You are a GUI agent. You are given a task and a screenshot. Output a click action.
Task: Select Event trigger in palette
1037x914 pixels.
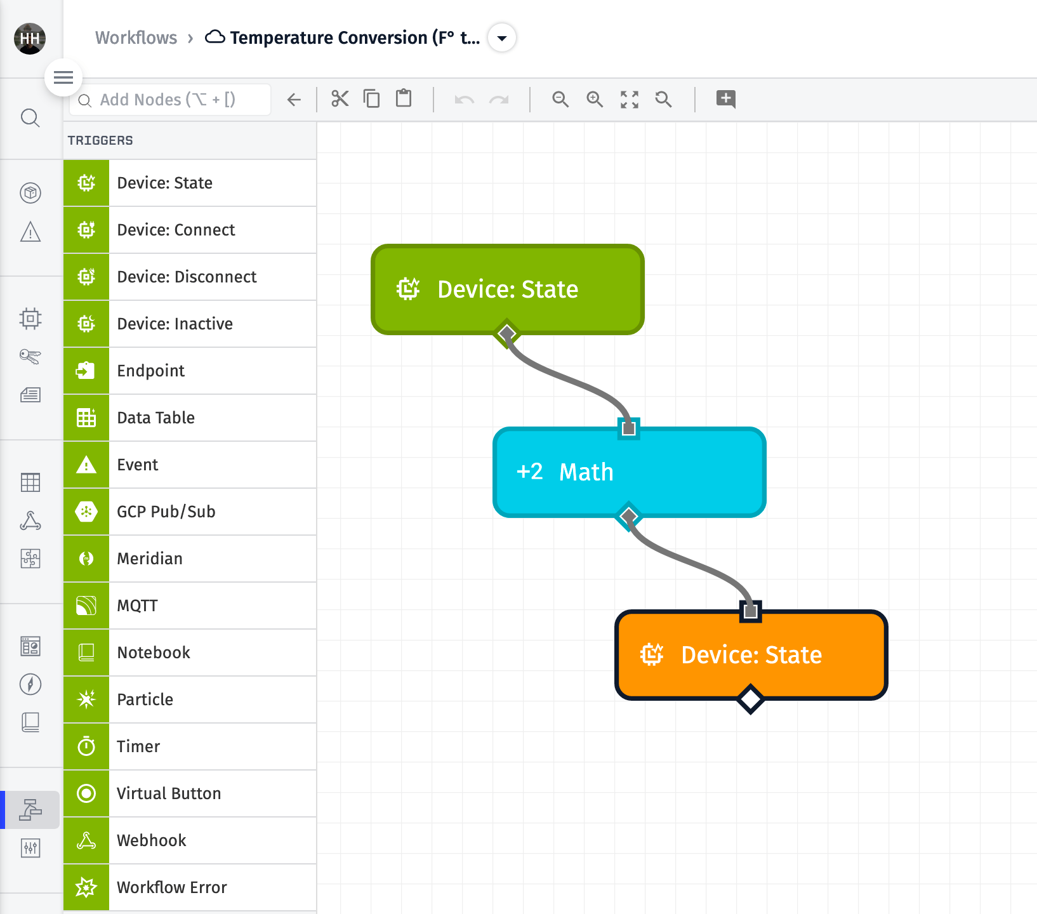tap(190, 465)
